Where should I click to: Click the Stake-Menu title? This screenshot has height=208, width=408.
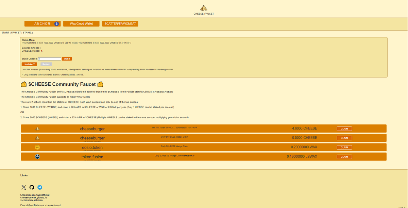pos(29,40)
